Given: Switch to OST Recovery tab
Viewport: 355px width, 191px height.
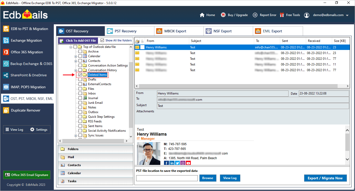Looking at the screenshot, I should point(81,31).
